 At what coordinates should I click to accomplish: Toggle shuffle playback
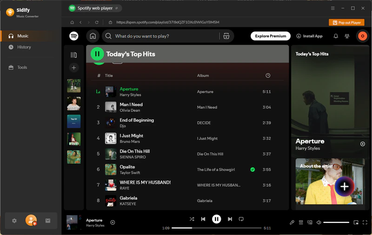[192, 219]
